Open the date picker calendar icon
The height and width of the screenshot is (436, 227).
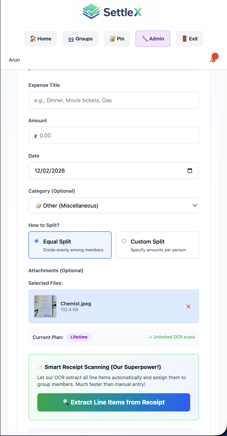(x=190, y=171)
